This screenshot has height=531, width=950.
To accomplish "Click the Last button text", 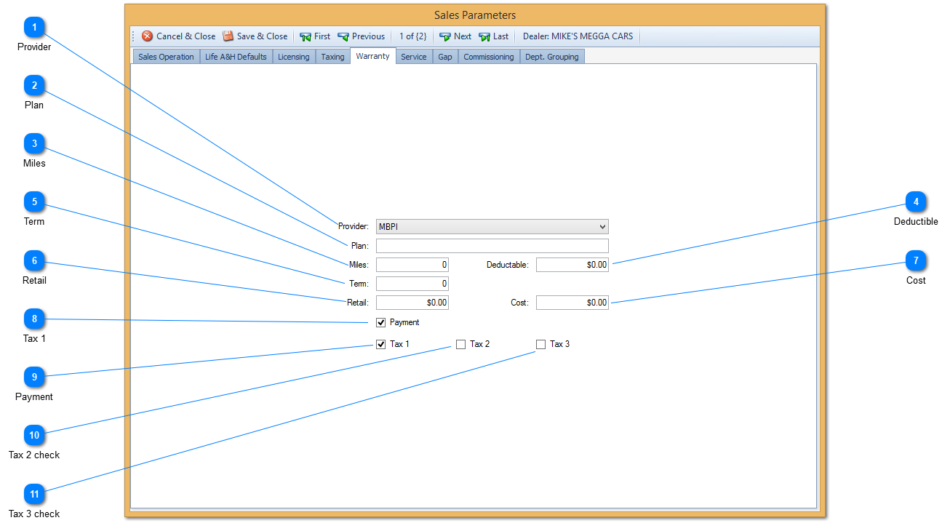I will (x=501, y=36).
